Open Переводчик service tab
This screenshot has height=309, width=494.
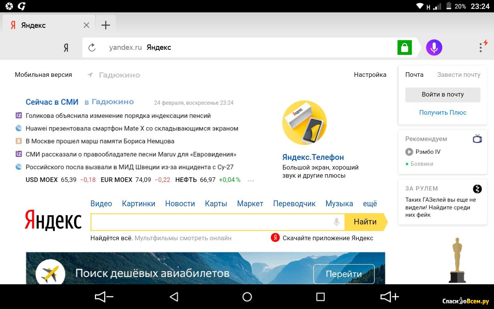click(x=294, y=204)
